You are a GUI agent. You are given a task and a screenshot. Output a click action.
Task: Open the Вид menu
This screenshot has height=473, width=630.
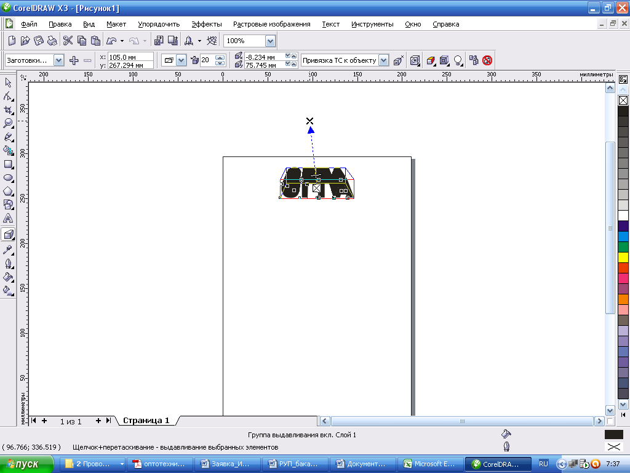pyautogui.click(x=89, y=24)
